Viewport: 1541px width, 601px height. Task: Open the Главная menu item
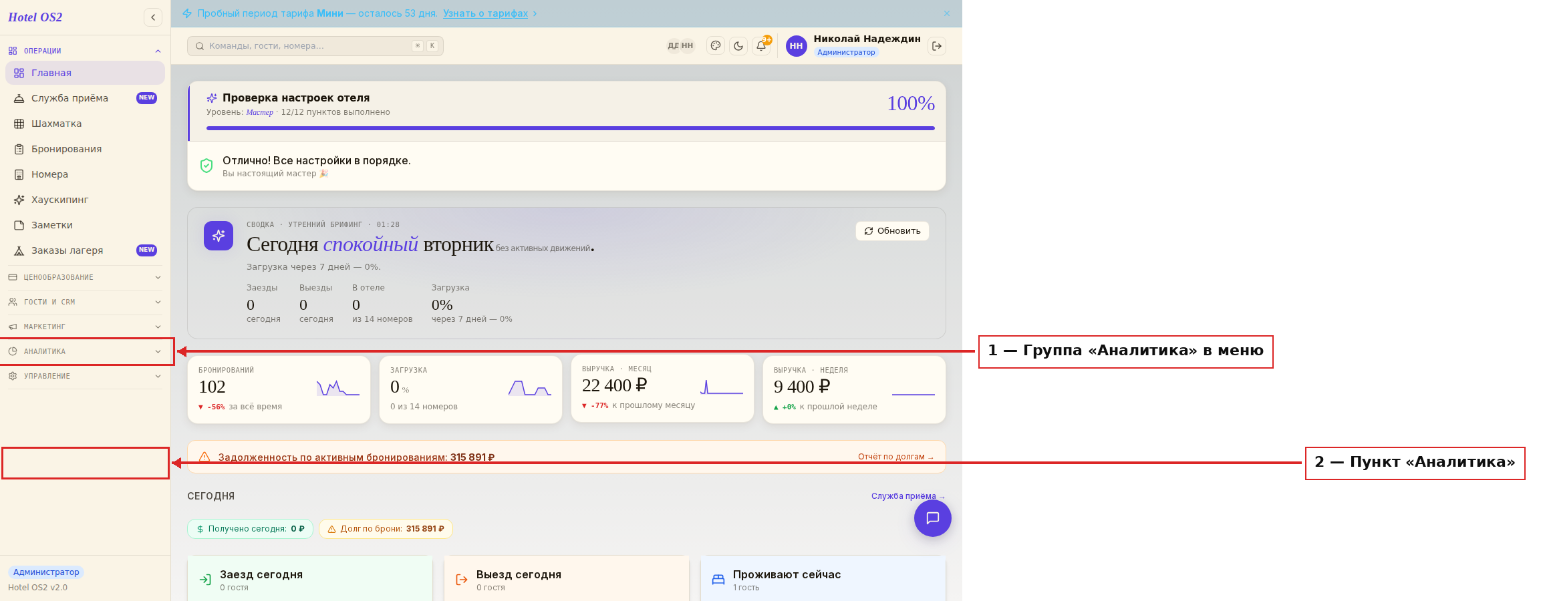85,73
